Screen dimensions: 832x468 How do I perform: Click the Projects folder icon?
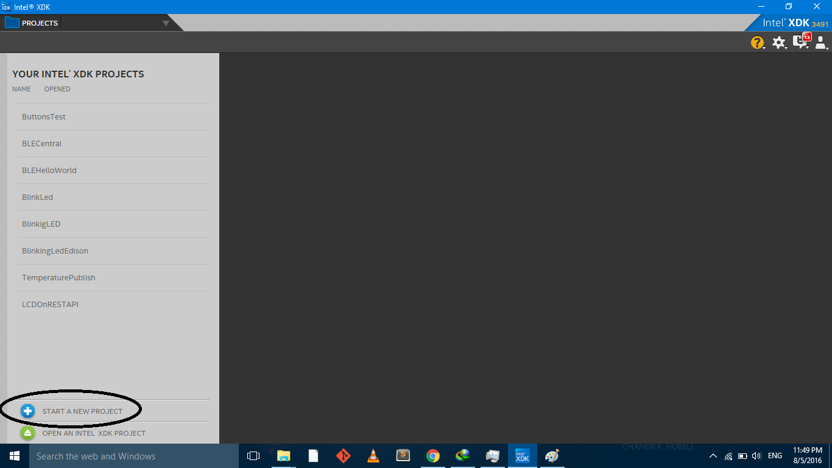12,23
